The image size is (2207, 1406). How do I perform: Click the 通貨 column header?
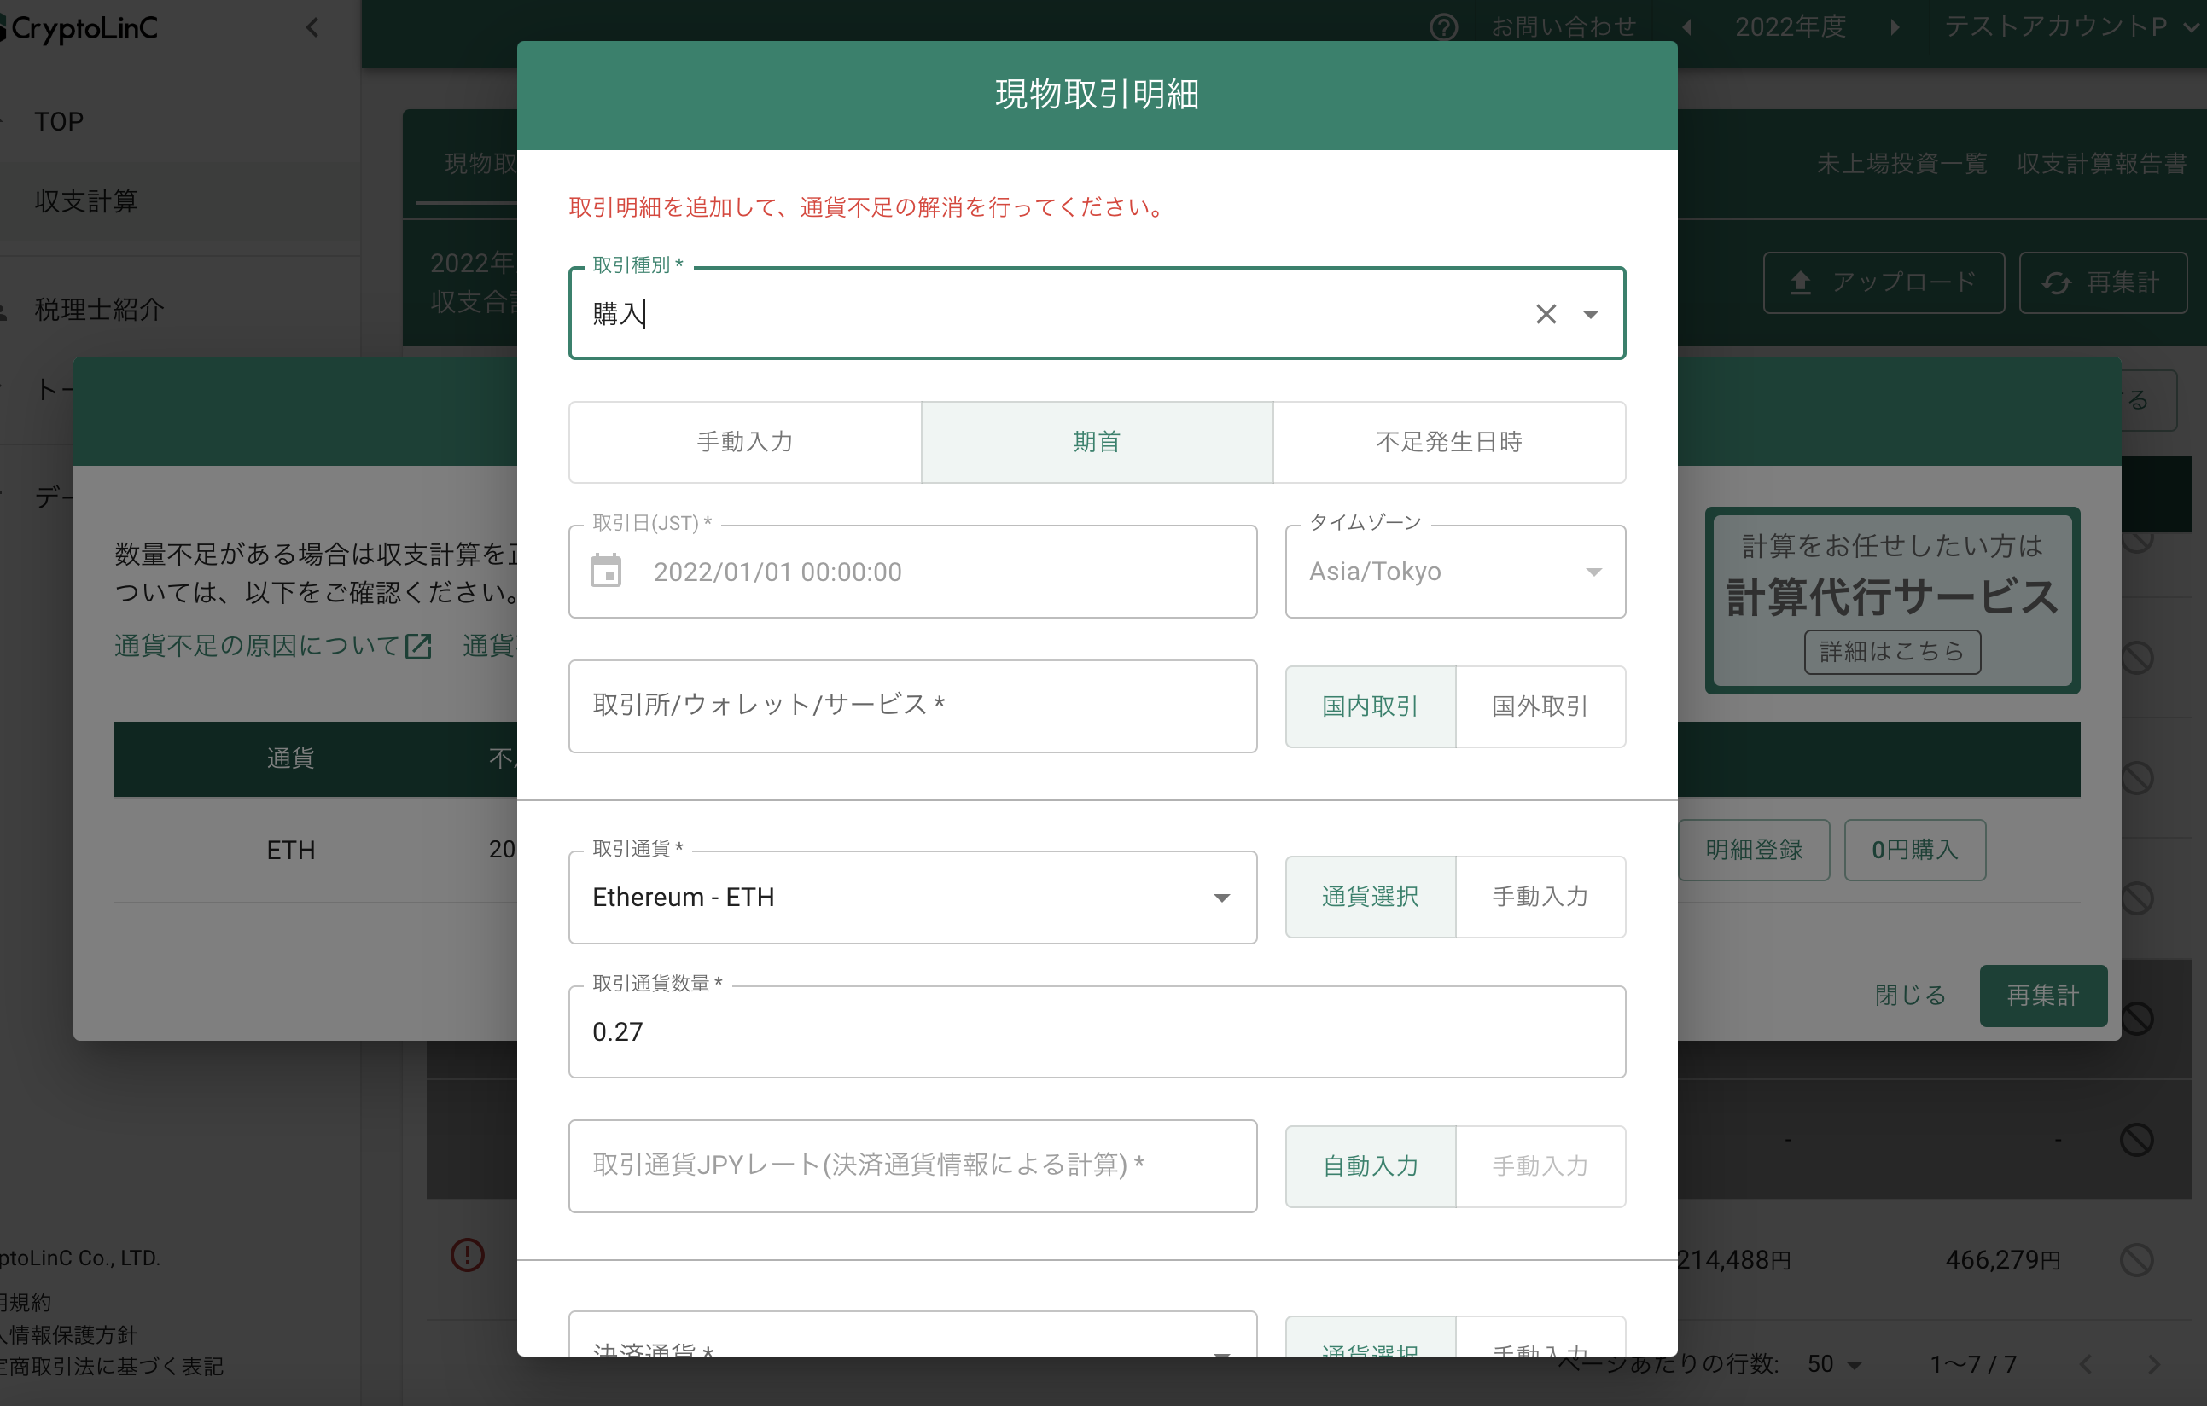pos(290,758)
